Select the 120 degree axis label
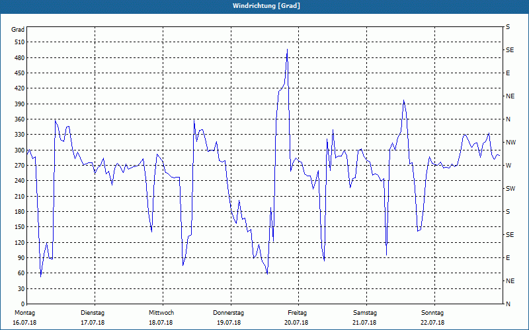 coord(19,242)
